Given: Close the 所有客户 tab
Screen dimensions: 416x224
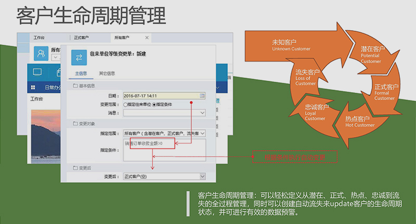Looking at the screenshot, I should pos(147,38).
